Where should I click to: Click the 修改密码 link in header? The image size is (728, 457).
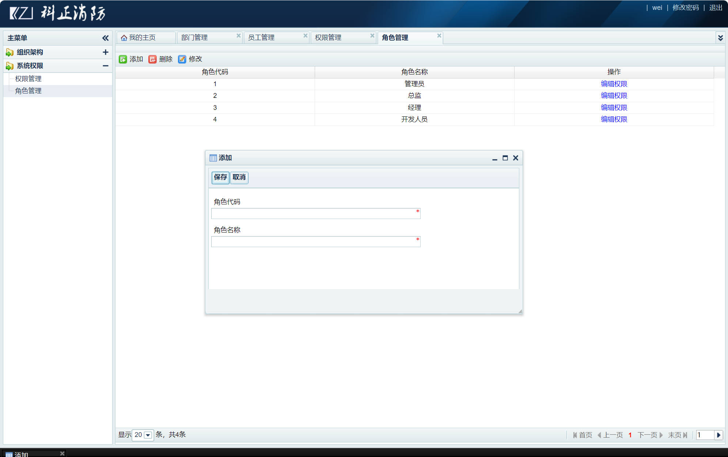coord(685,8)
